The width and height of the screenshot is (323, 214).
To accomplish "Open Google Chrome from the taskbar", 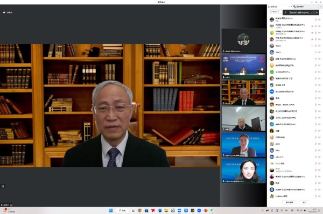I will tap(140, 210).
